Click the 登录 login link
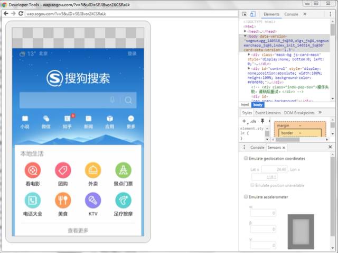Screen dimensions: 338x253 (132, 53)
